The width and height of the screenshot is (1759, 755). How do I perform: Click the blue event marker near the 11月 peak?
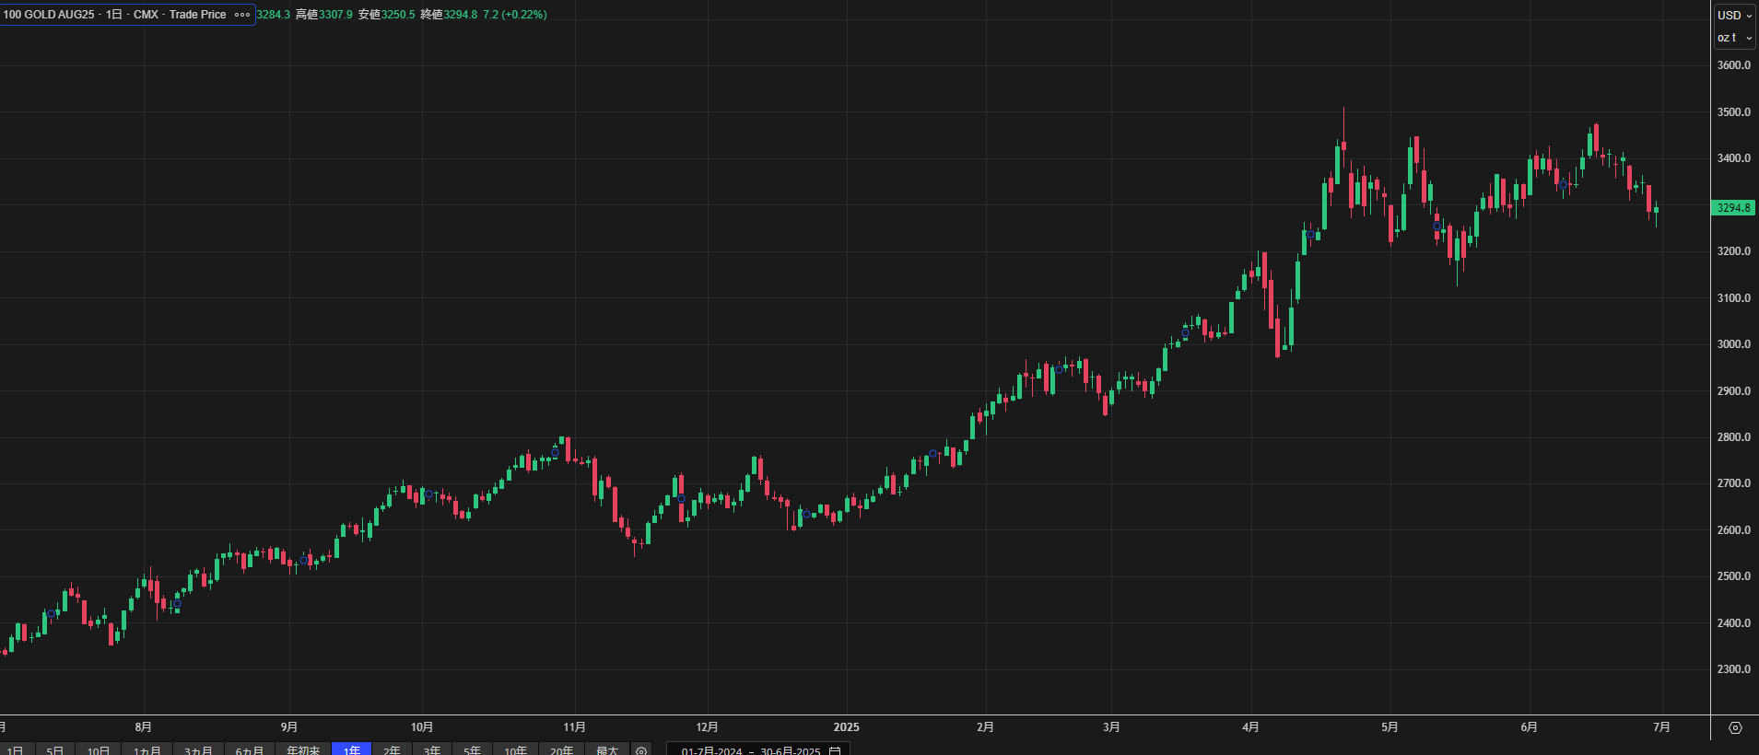556,452
